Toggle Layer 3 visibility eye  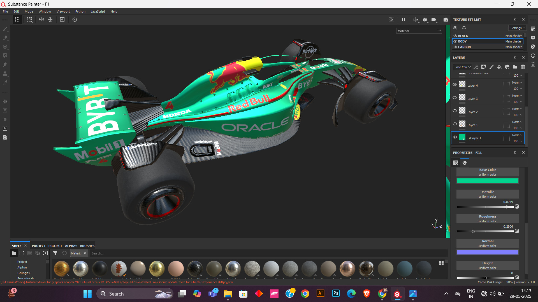[455, 98]
